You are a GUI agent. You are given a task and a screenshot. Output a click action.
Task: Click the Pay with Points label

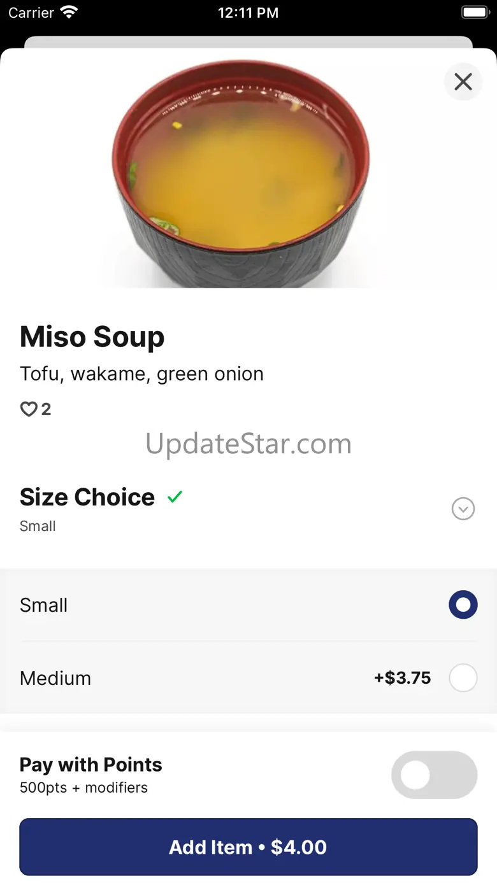pos(91,765)
